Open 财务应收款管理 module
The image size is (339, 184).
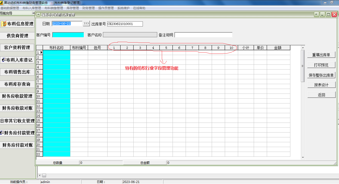tap(17, 96)
